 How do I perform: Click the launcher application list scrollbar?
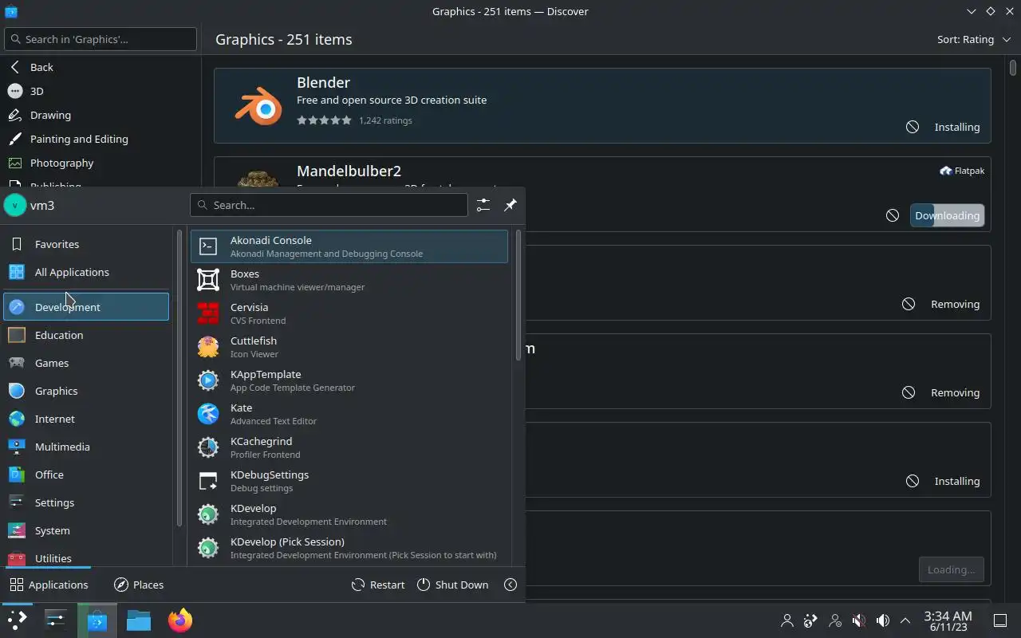coord(518,295)
